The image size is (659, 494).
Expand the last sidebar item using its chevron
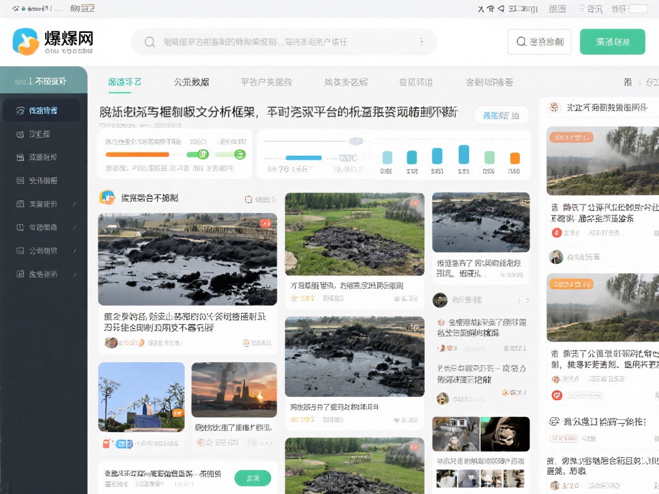pyautogui.click(x=75, y=274)
